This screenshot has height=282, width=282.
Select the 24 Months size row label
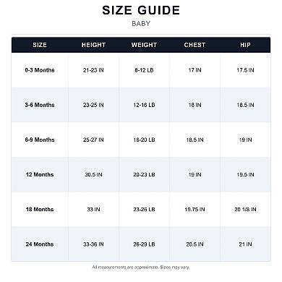(x=40, y=244)
